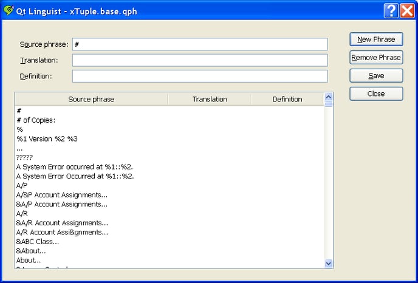Select the '&About...' phrase row
This screenshot has height=283, width=418.
point(31,251)
